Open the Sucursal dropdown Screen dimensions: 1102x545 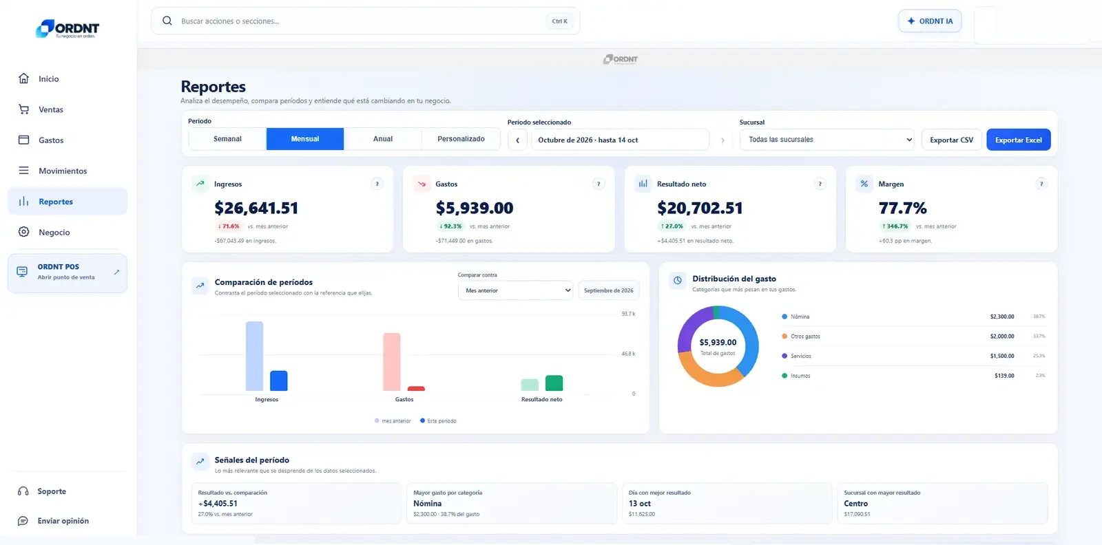tap(826, 140)
